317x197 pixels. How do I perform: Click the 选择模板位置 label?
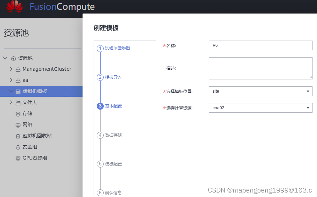click(179, 92)
